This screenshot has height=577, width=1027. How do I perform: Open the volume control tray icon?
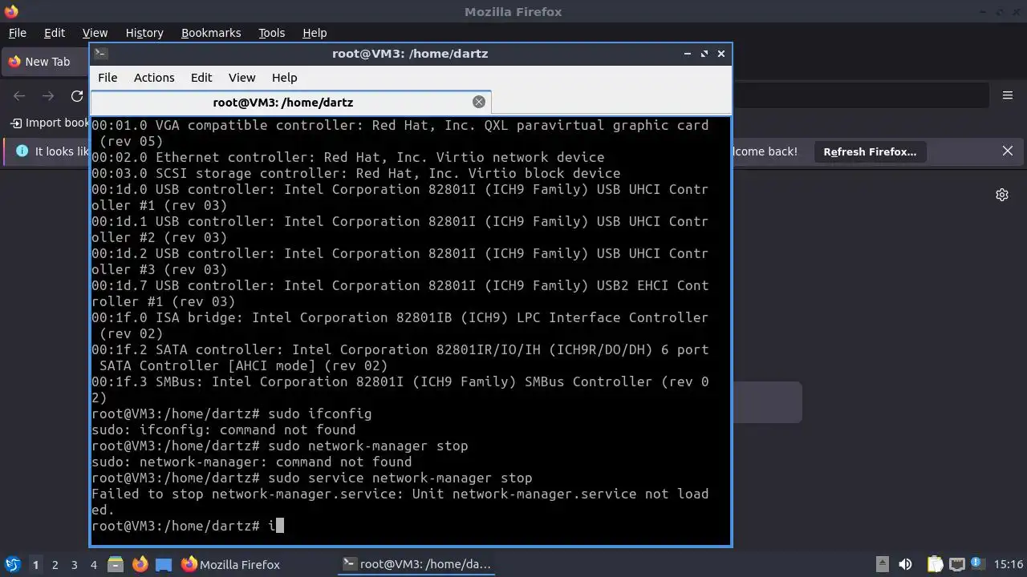(x=905, y=564)
